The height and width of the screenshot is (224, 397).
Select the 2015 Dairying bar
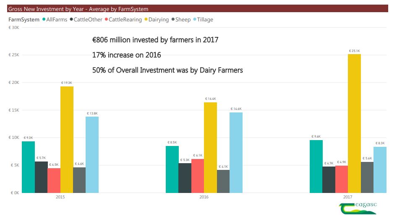click(67, 140)
